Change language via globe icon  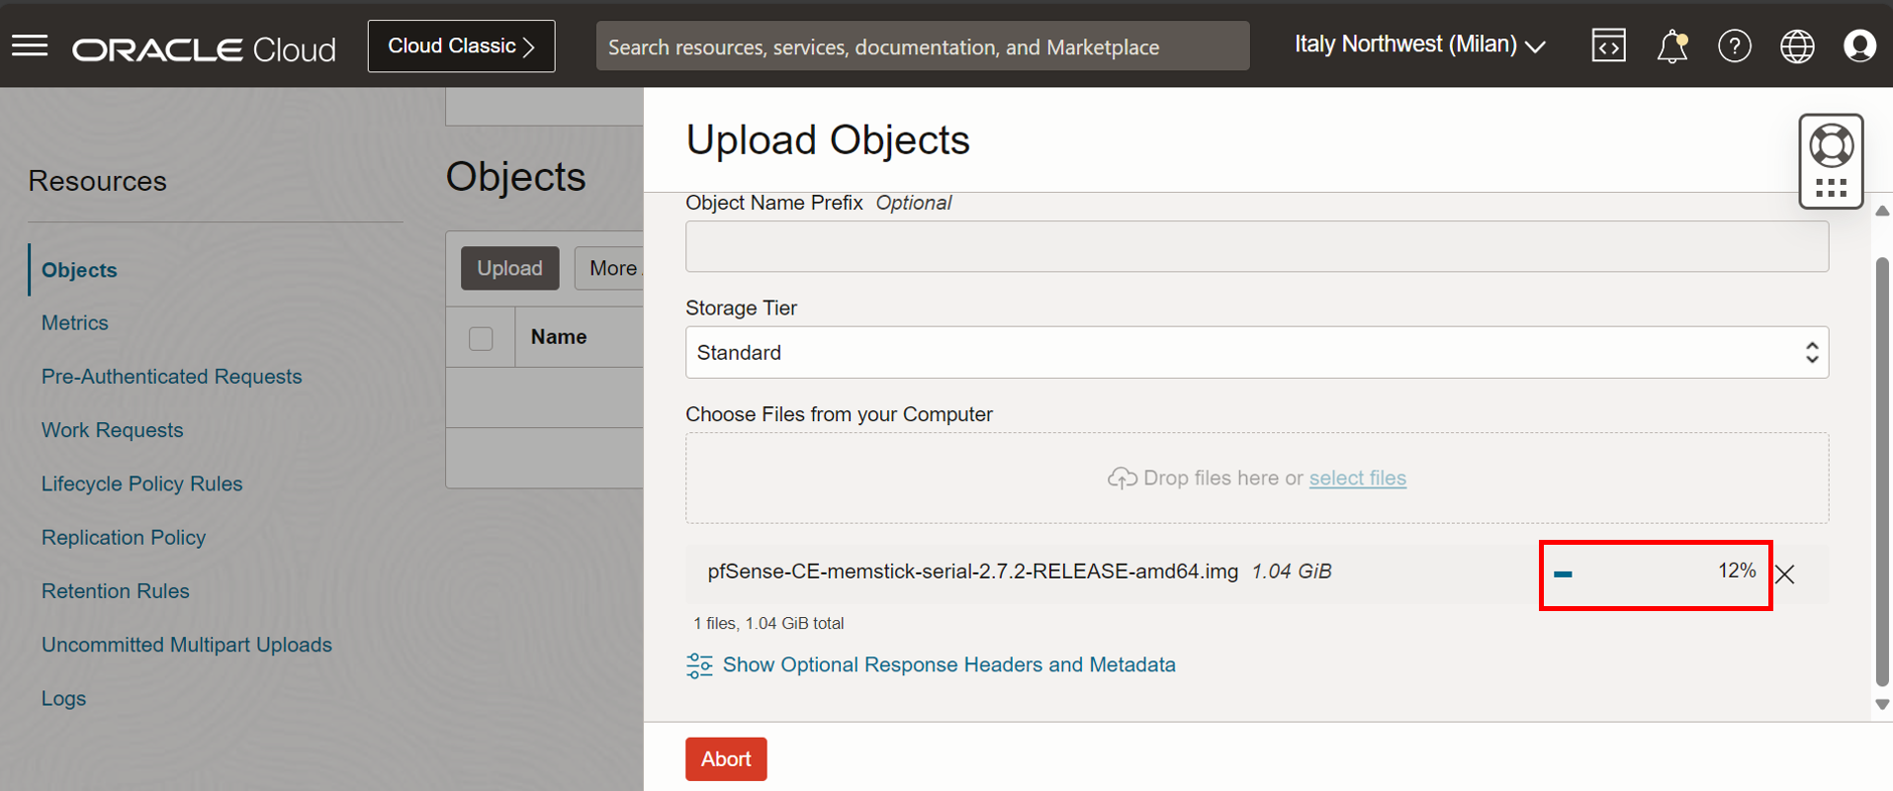pos(1797,45)
